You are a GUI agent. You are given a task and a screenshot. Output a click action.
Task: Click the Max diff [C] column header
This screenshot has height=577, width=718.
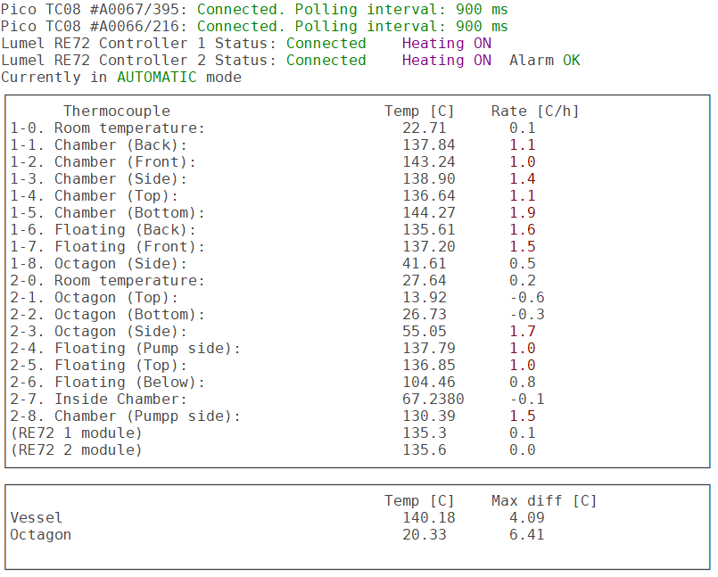coord(543,500)
